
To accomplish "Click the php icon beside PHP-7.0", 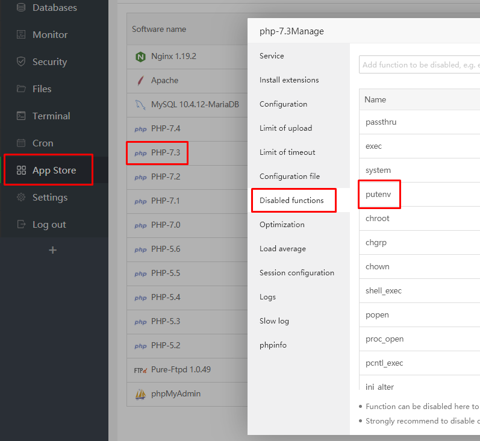I will [x=140, y=225].
